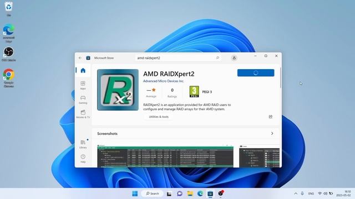Viewport: 355px width, 199px height.
Task: Open Apps section in Store sidebar
Action: [x=83, y=85]
